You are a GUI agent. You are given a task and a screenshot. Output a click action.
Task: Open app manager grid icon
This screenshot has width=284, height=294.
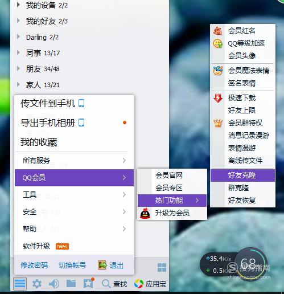coord(162,267)
